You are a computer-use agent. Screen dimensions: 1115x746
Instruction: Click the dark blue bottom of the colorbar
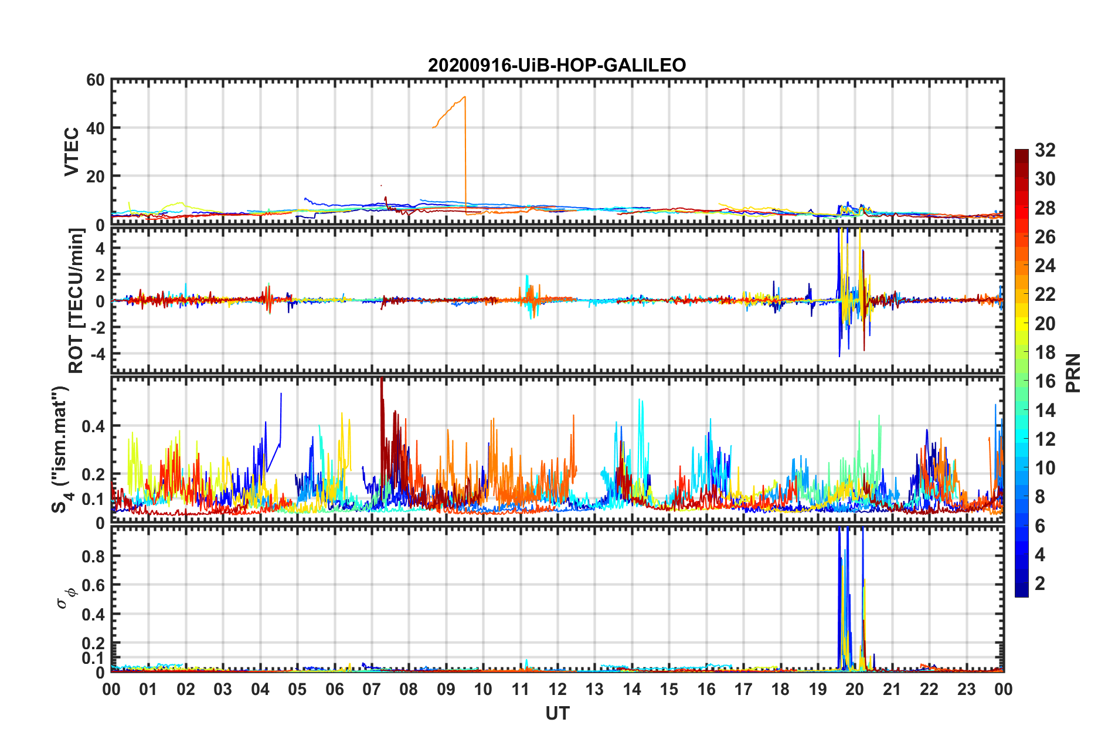coord(1022,591)
